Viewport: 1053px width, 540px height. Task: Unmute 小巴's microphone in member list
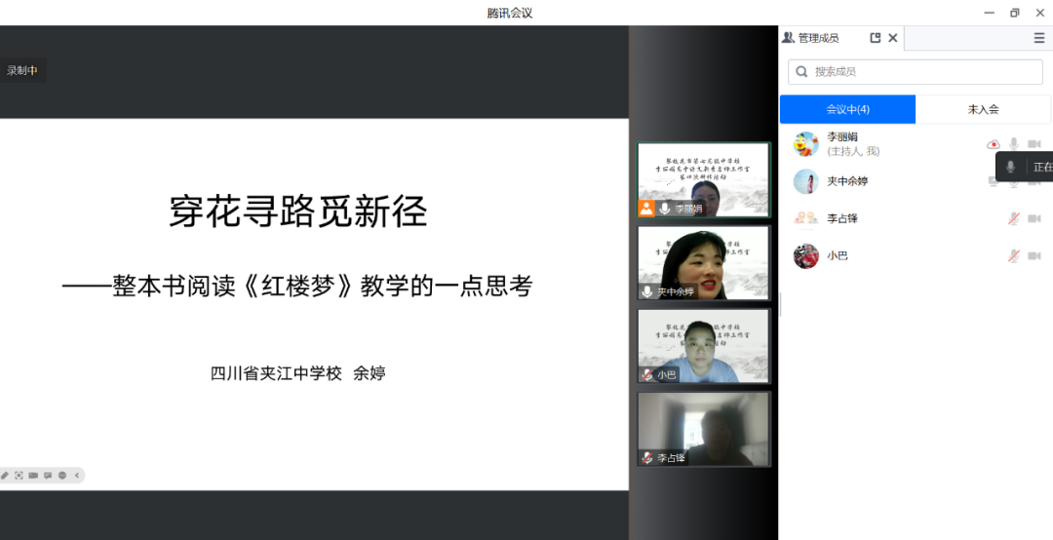click(x=1013, y=255)
